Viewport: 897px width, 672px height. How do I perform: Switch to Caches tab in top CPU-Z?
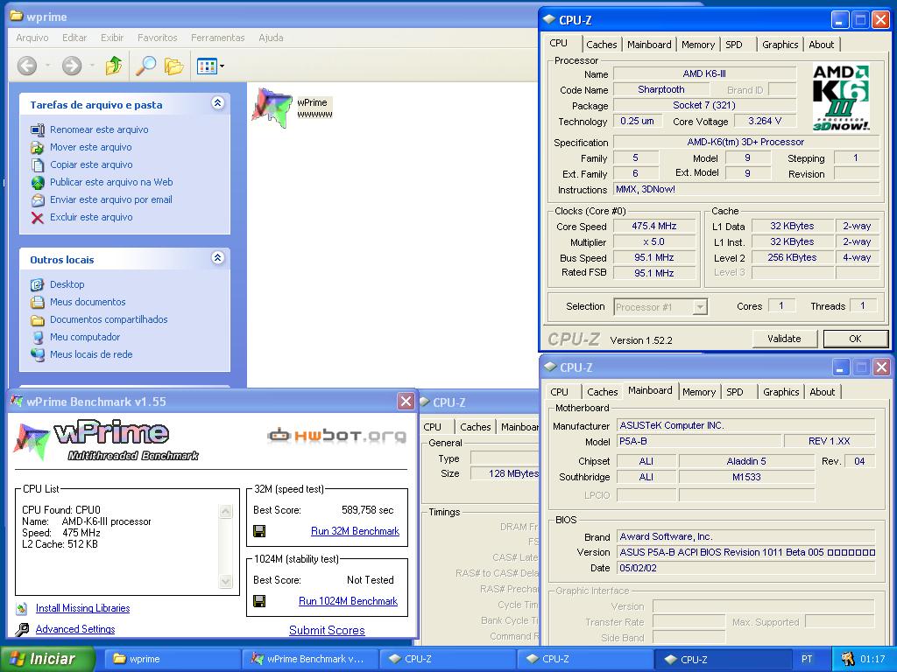click(x=601, y=45)
